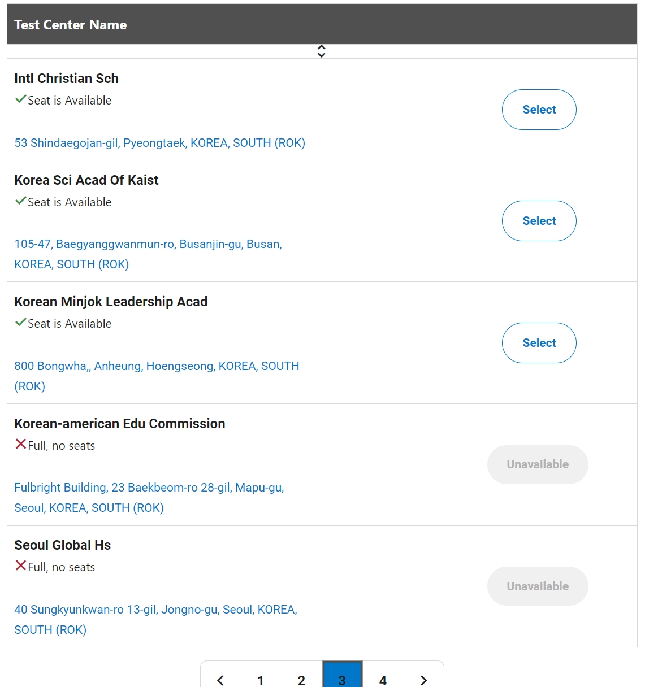
Task: Click Unavailable button for Korean-american Edu Commission
Action: point(538,464)
